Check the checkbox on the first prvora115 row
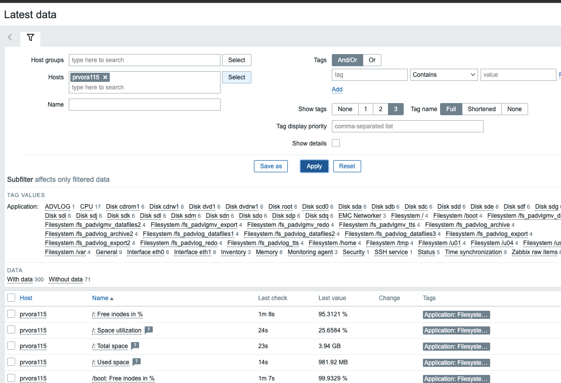561x383 pixels. (x=11, y=314)
